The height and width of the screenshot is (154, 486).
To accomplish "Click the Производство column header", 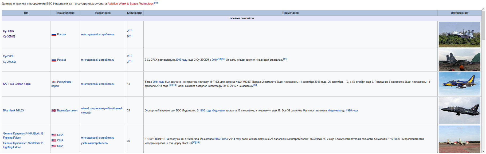I will pos(65,13).
